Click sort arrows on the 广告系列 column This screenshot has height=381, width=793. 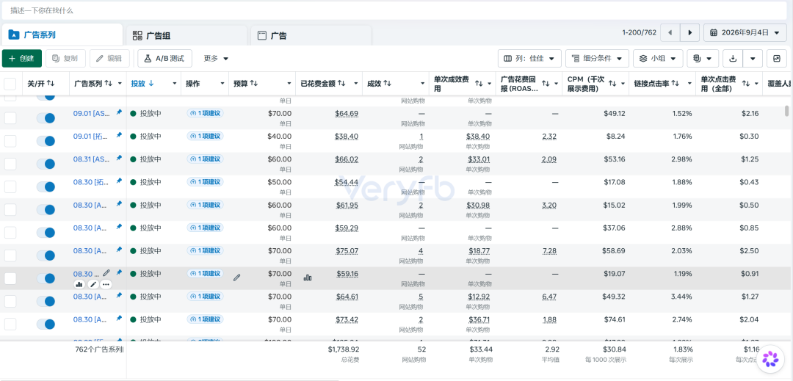coord(108,83)
